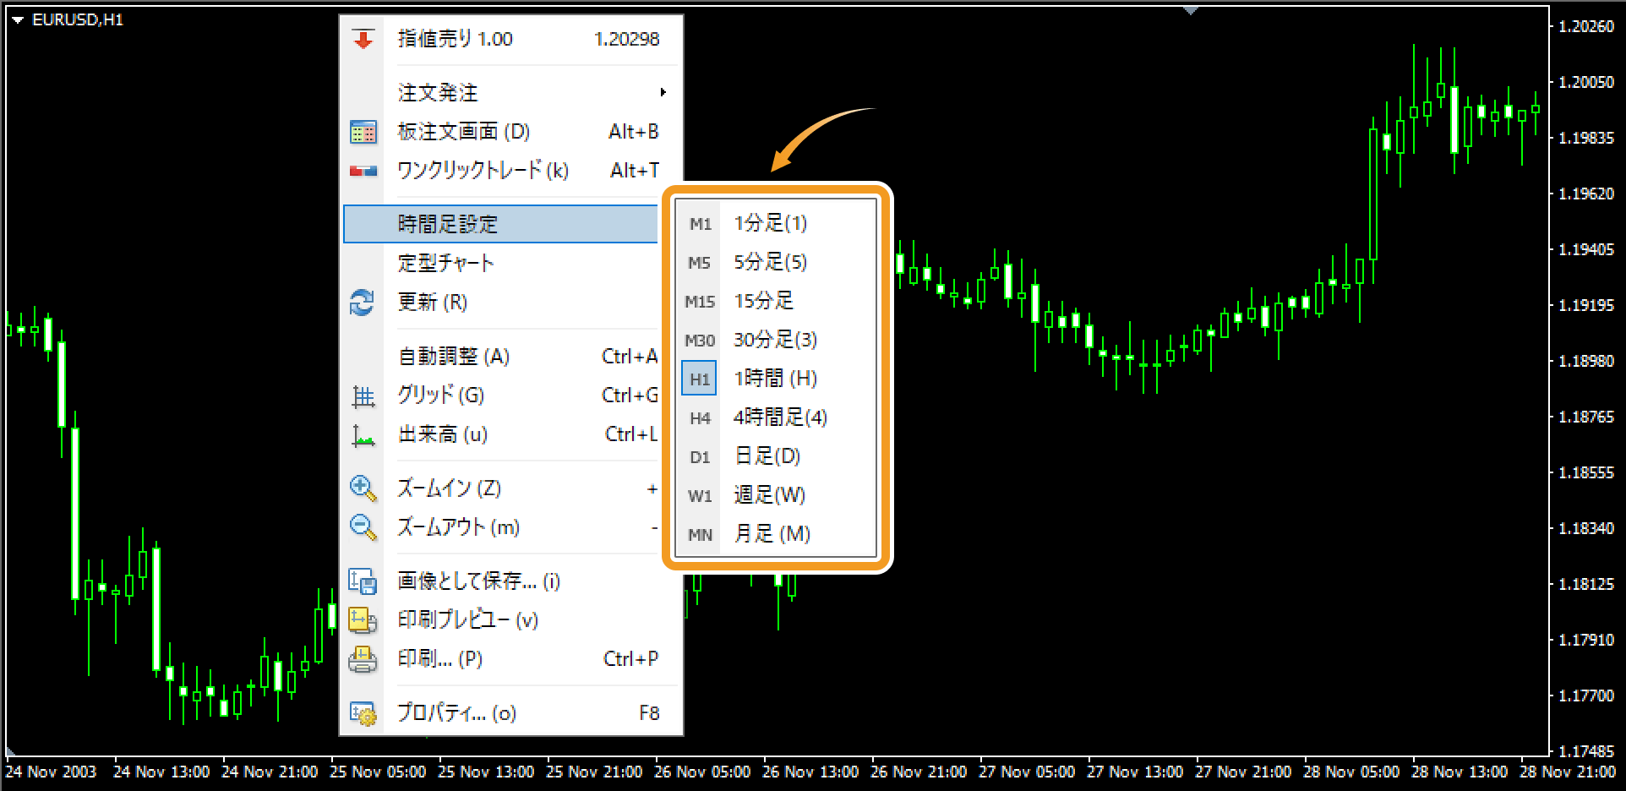Viewport: 1626px width, 791px height.
Task: Open 定型チャート template menu entry
Action: [500, 263]
